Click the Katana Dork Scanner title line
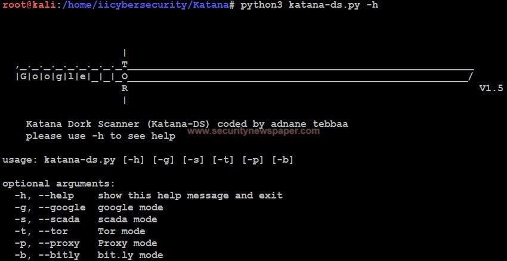Screen dimensions: 507x261 [x=187, y=124]
